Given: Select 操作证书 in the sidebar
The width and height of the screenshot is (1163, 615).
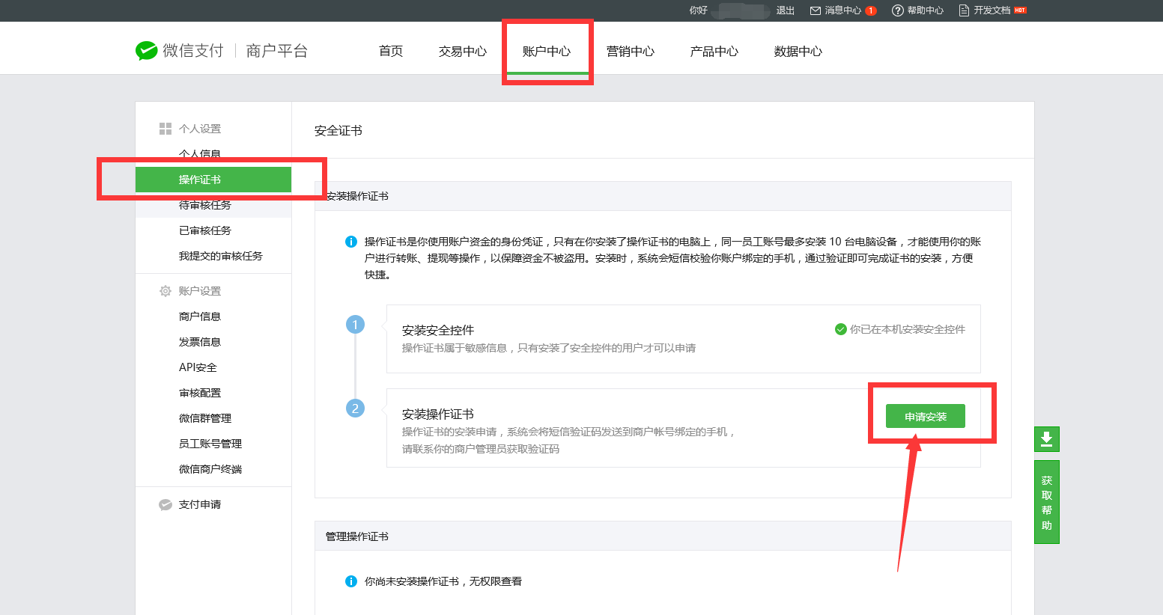Looking at the screenshot, I should coord(200,180).
